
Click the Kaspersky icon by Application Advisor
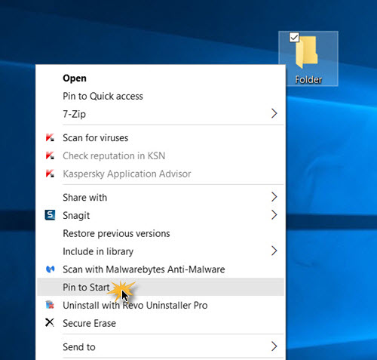50,174
